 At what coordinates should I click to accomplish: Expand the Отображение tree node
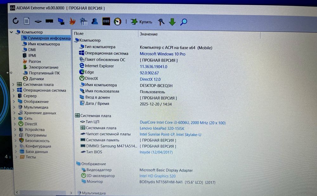coord(14,101)
